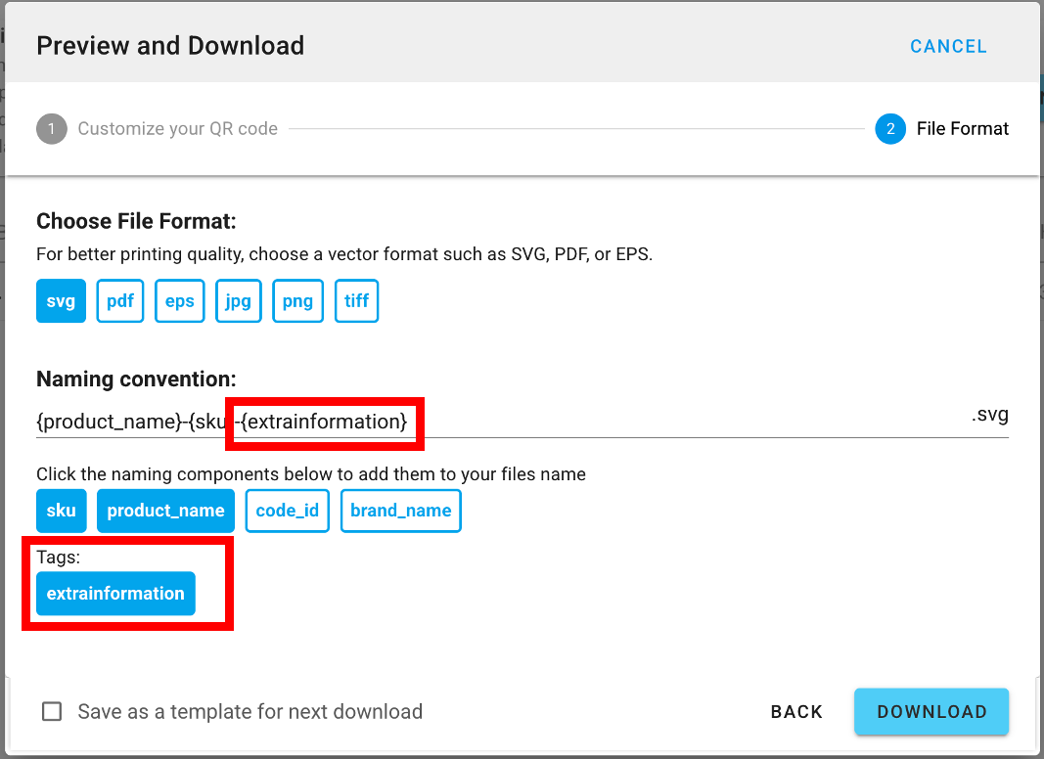Pick the eps file format
The width and height of the screenshot is (1044, 759).
click(x=179, y=301)
